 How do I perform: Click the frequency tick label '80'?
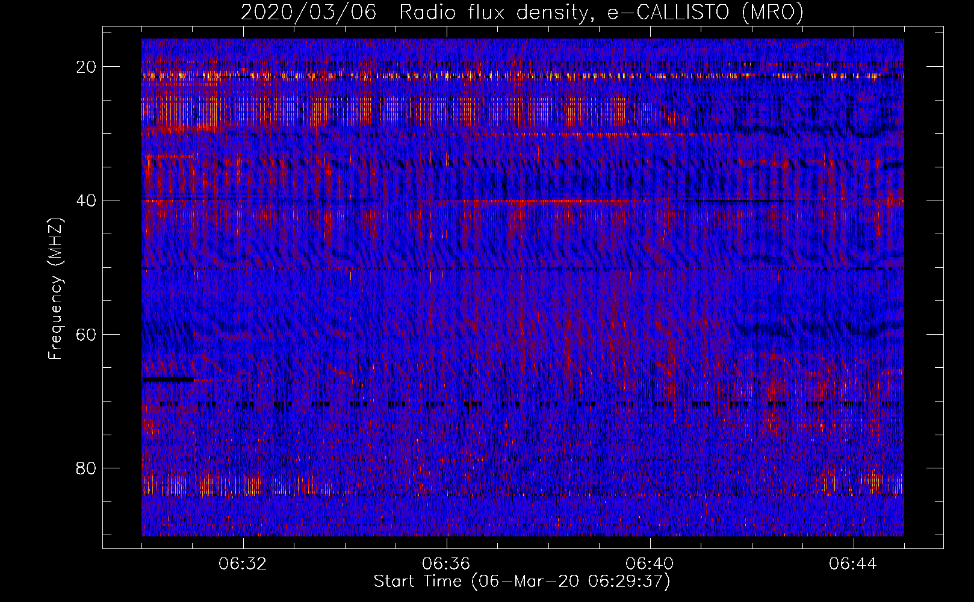[x=86, y=468]
